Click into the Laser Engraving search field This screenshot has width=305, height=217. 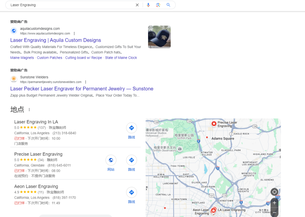coord(69,5)
